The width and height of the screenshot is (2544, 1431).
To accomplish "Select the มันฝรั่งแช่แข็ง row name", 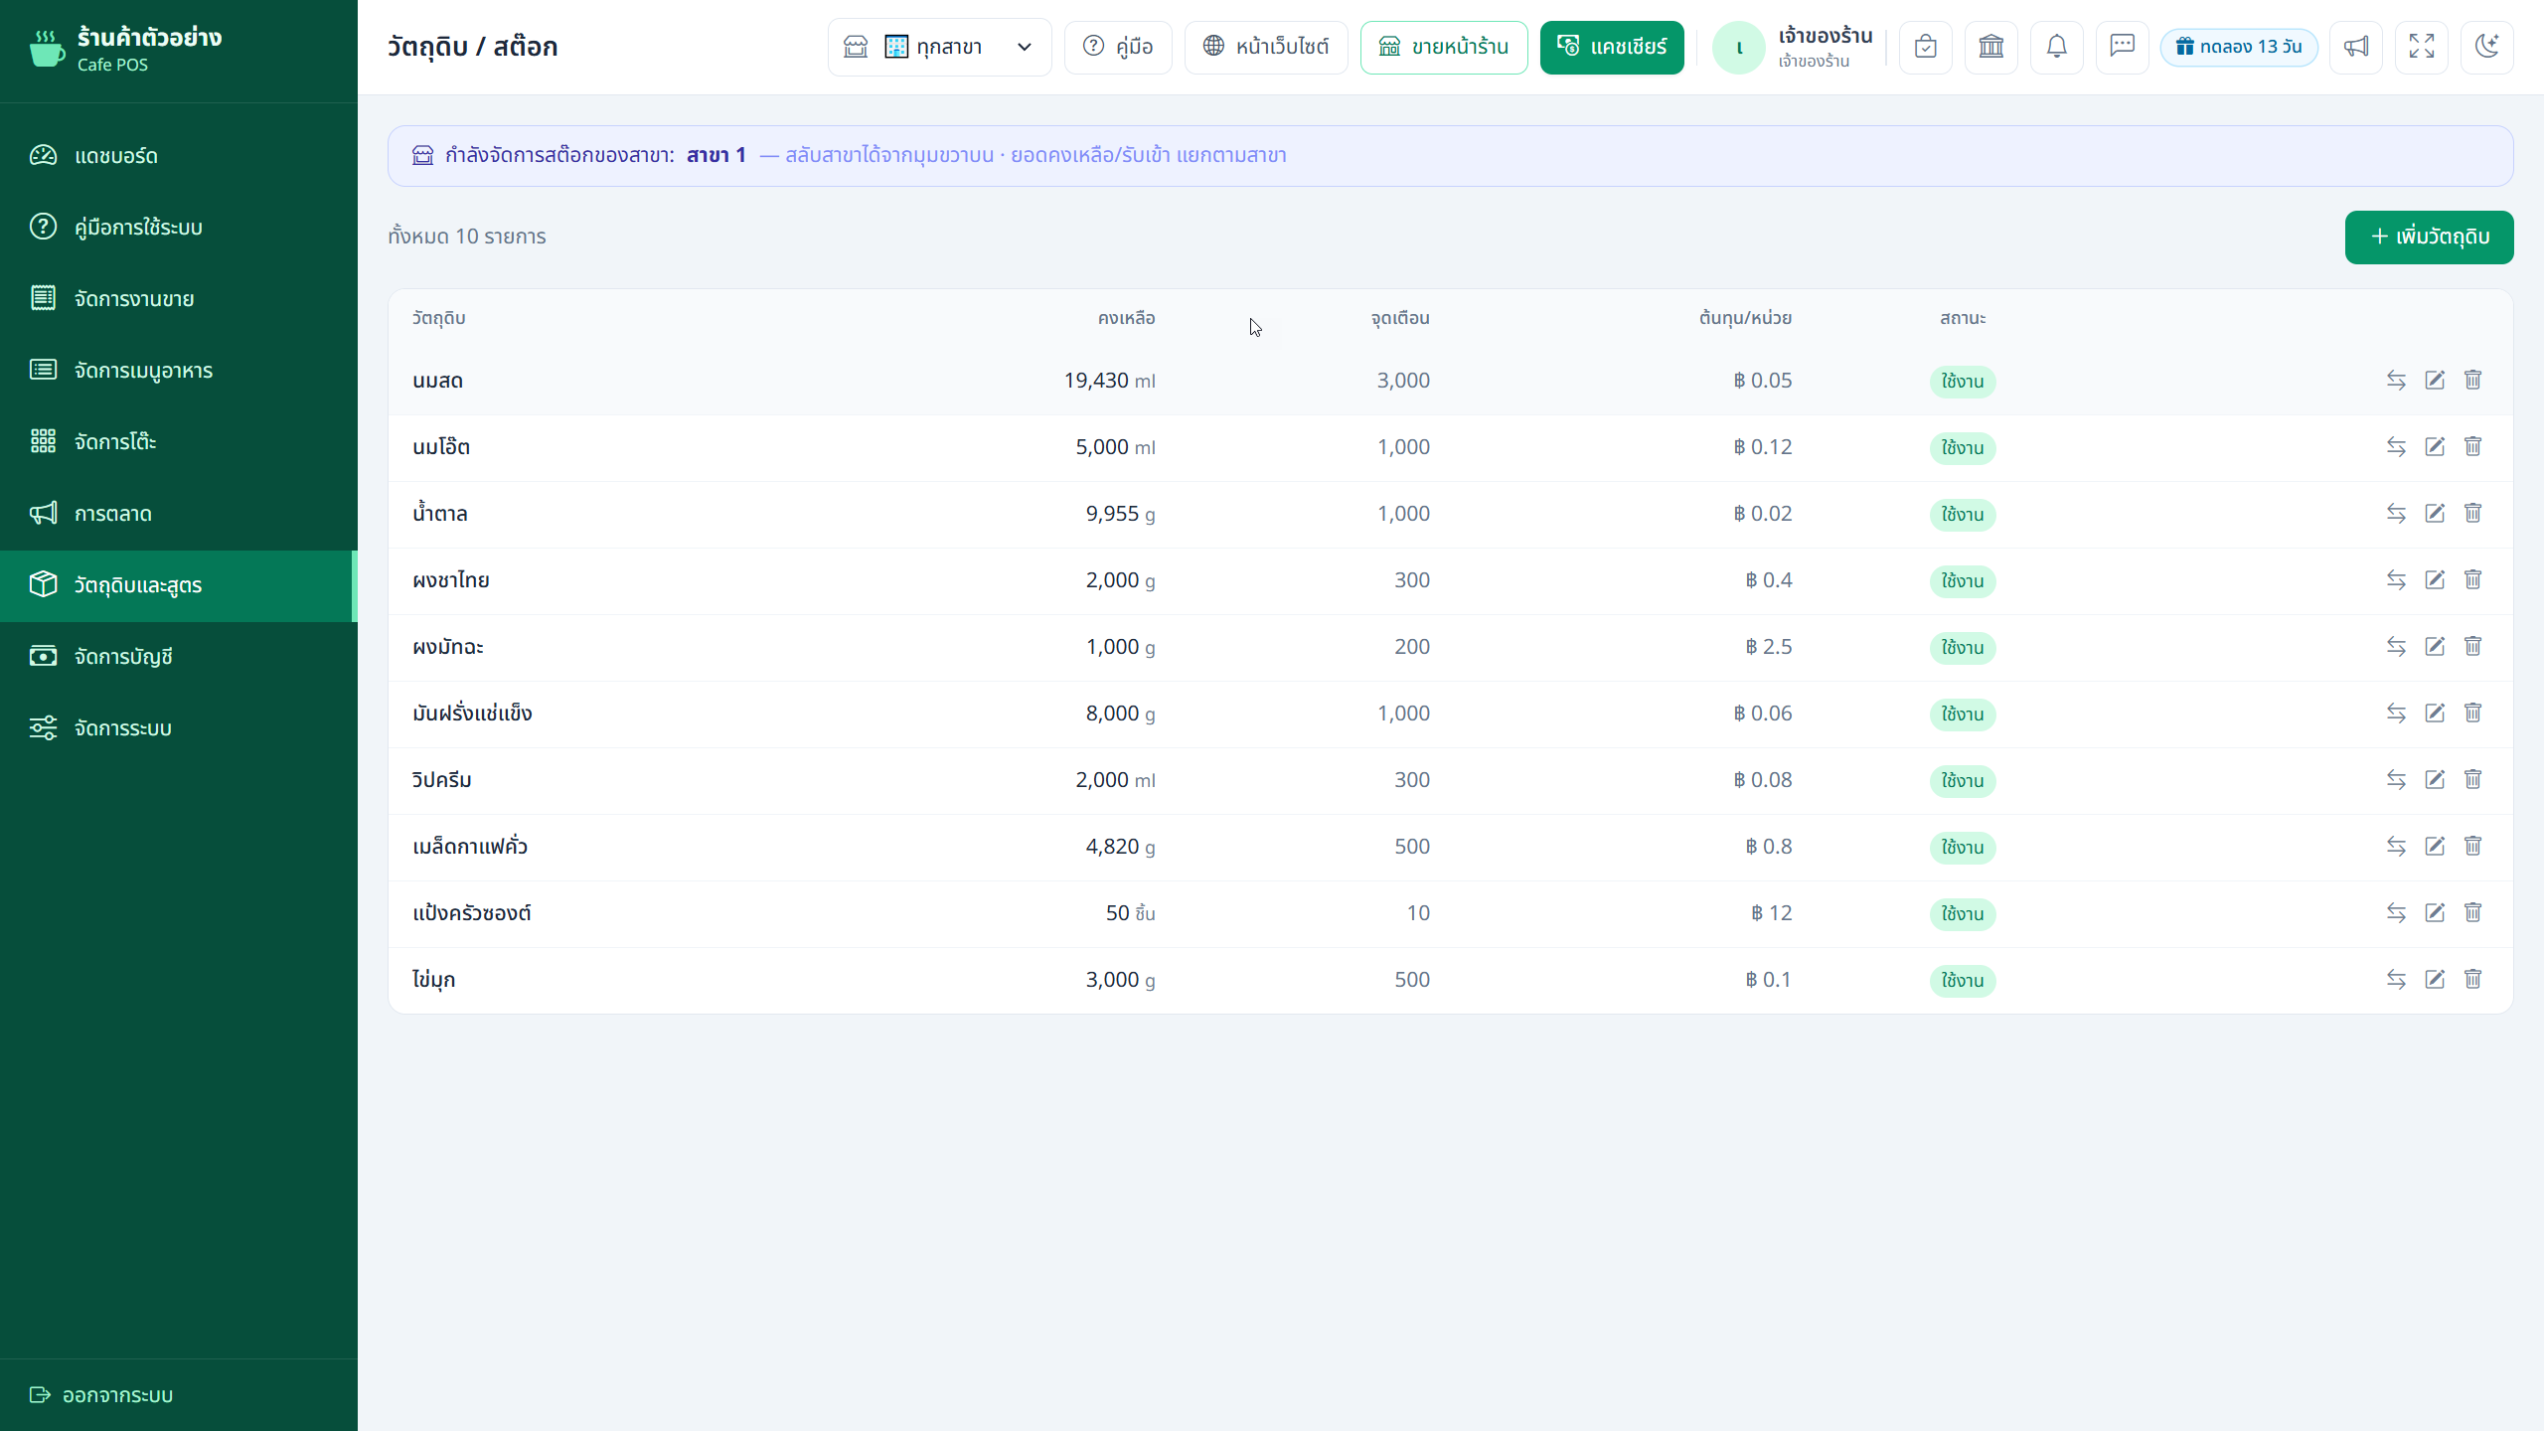I will pyautogui.click(x=472, y=714).
